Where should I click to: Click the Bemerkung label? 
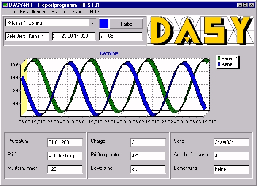click(185, 168)
